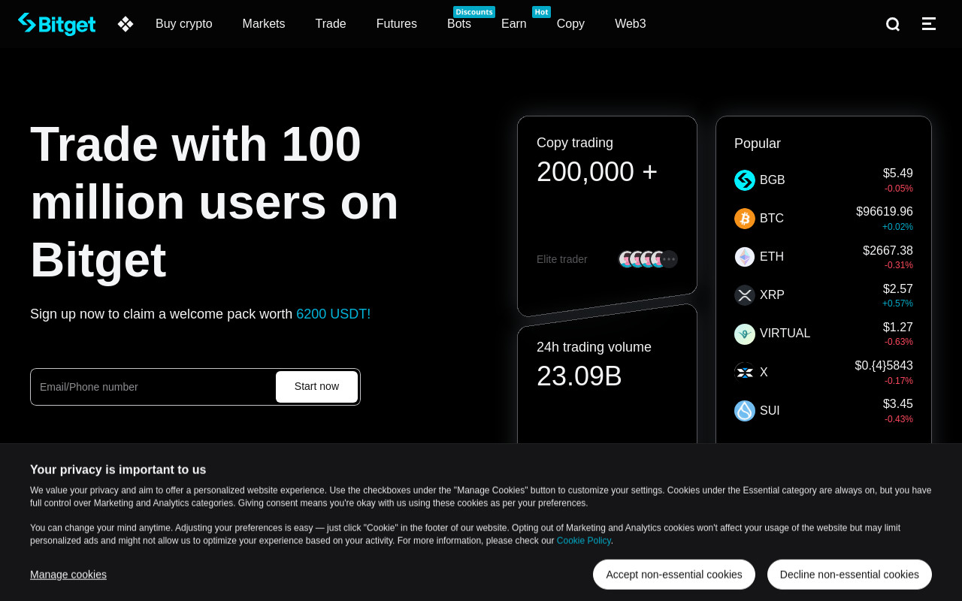Click the X price $0.{4}5843
The image size is (962, 601).
pos(884,366)
